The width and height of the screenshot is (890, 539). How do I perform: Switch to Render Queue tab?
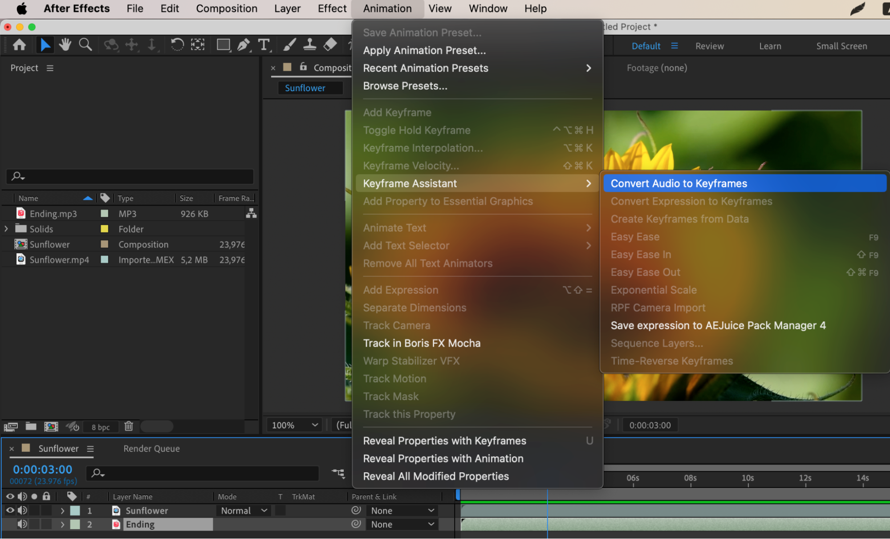click(151, 449)
